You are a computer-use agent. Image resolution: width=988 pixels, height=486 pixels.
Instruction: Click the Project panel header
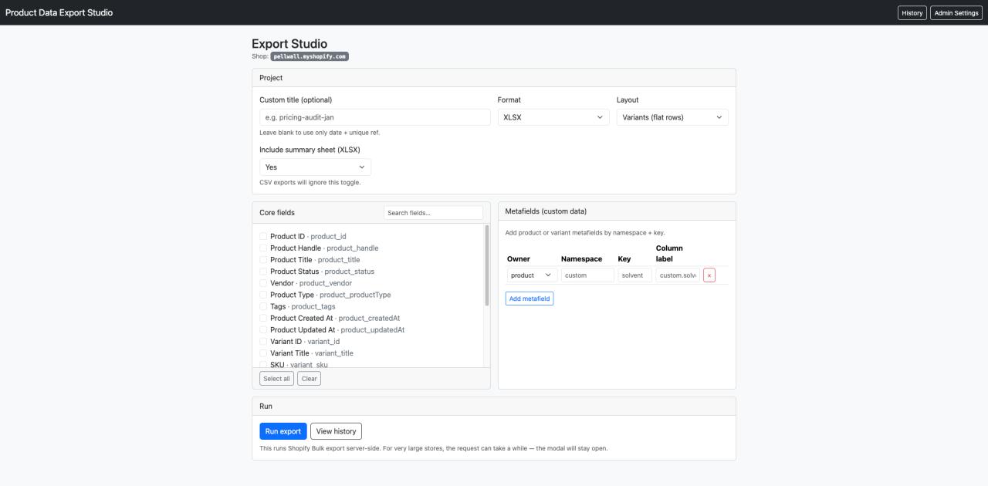(271, 78)
